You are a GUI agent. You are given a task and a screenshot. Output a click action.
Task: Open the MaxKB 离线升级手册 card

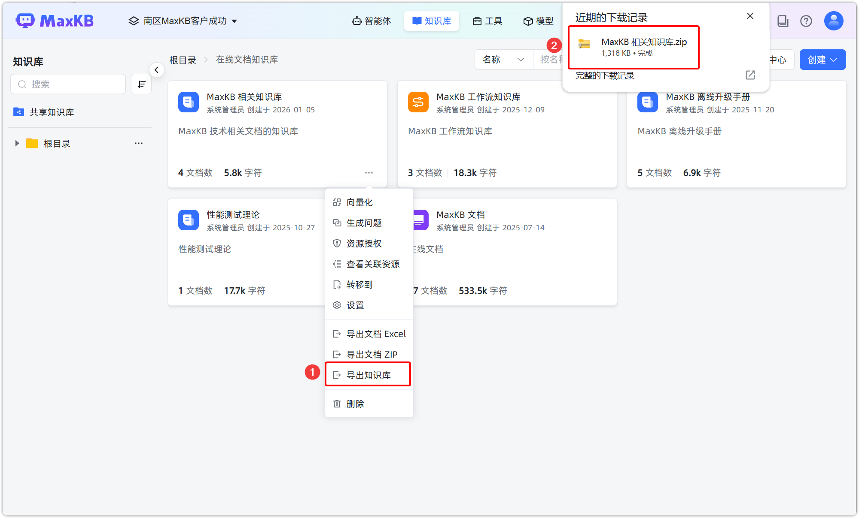click(737, 134)
